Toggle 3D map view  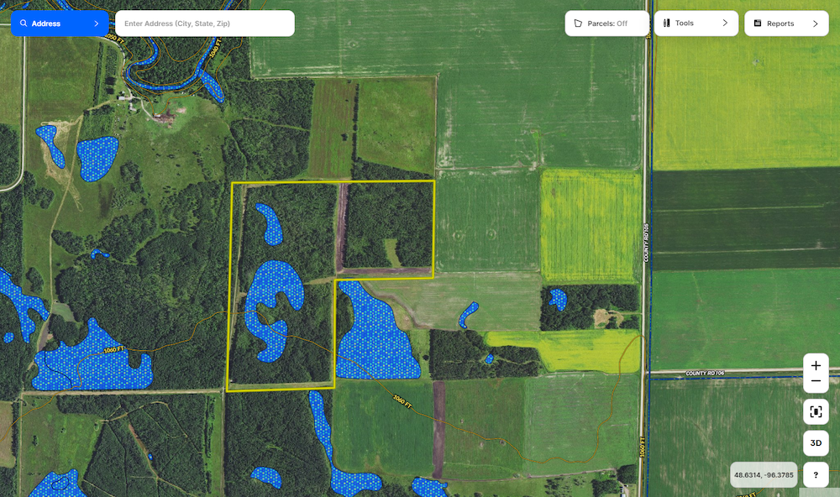(x=816, y=443)
